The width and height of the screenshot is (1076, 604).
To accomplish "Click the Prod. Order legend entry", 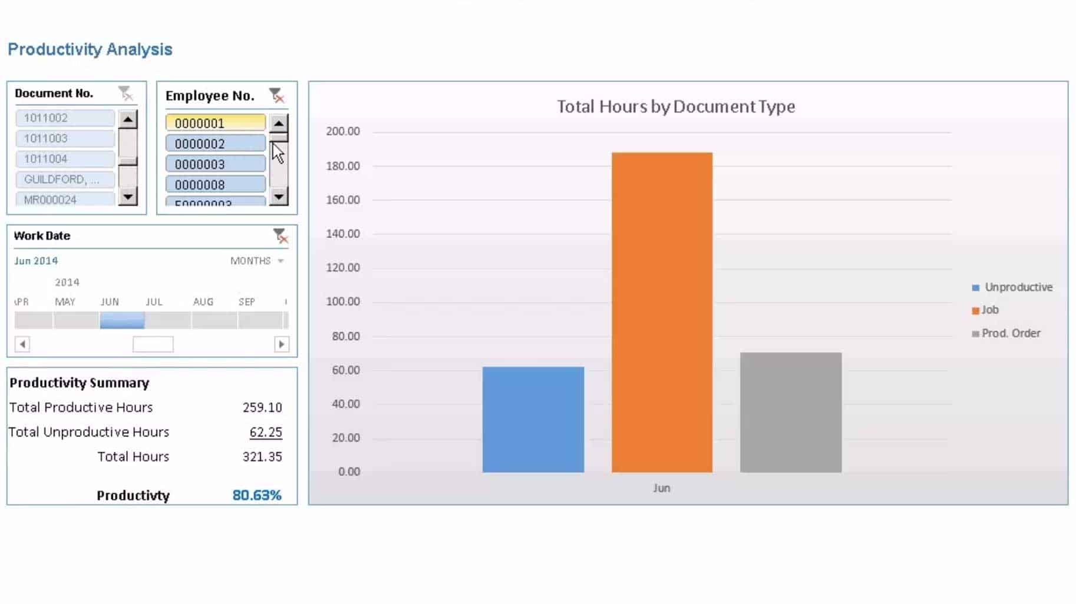I will click(x=1006, y=333).
